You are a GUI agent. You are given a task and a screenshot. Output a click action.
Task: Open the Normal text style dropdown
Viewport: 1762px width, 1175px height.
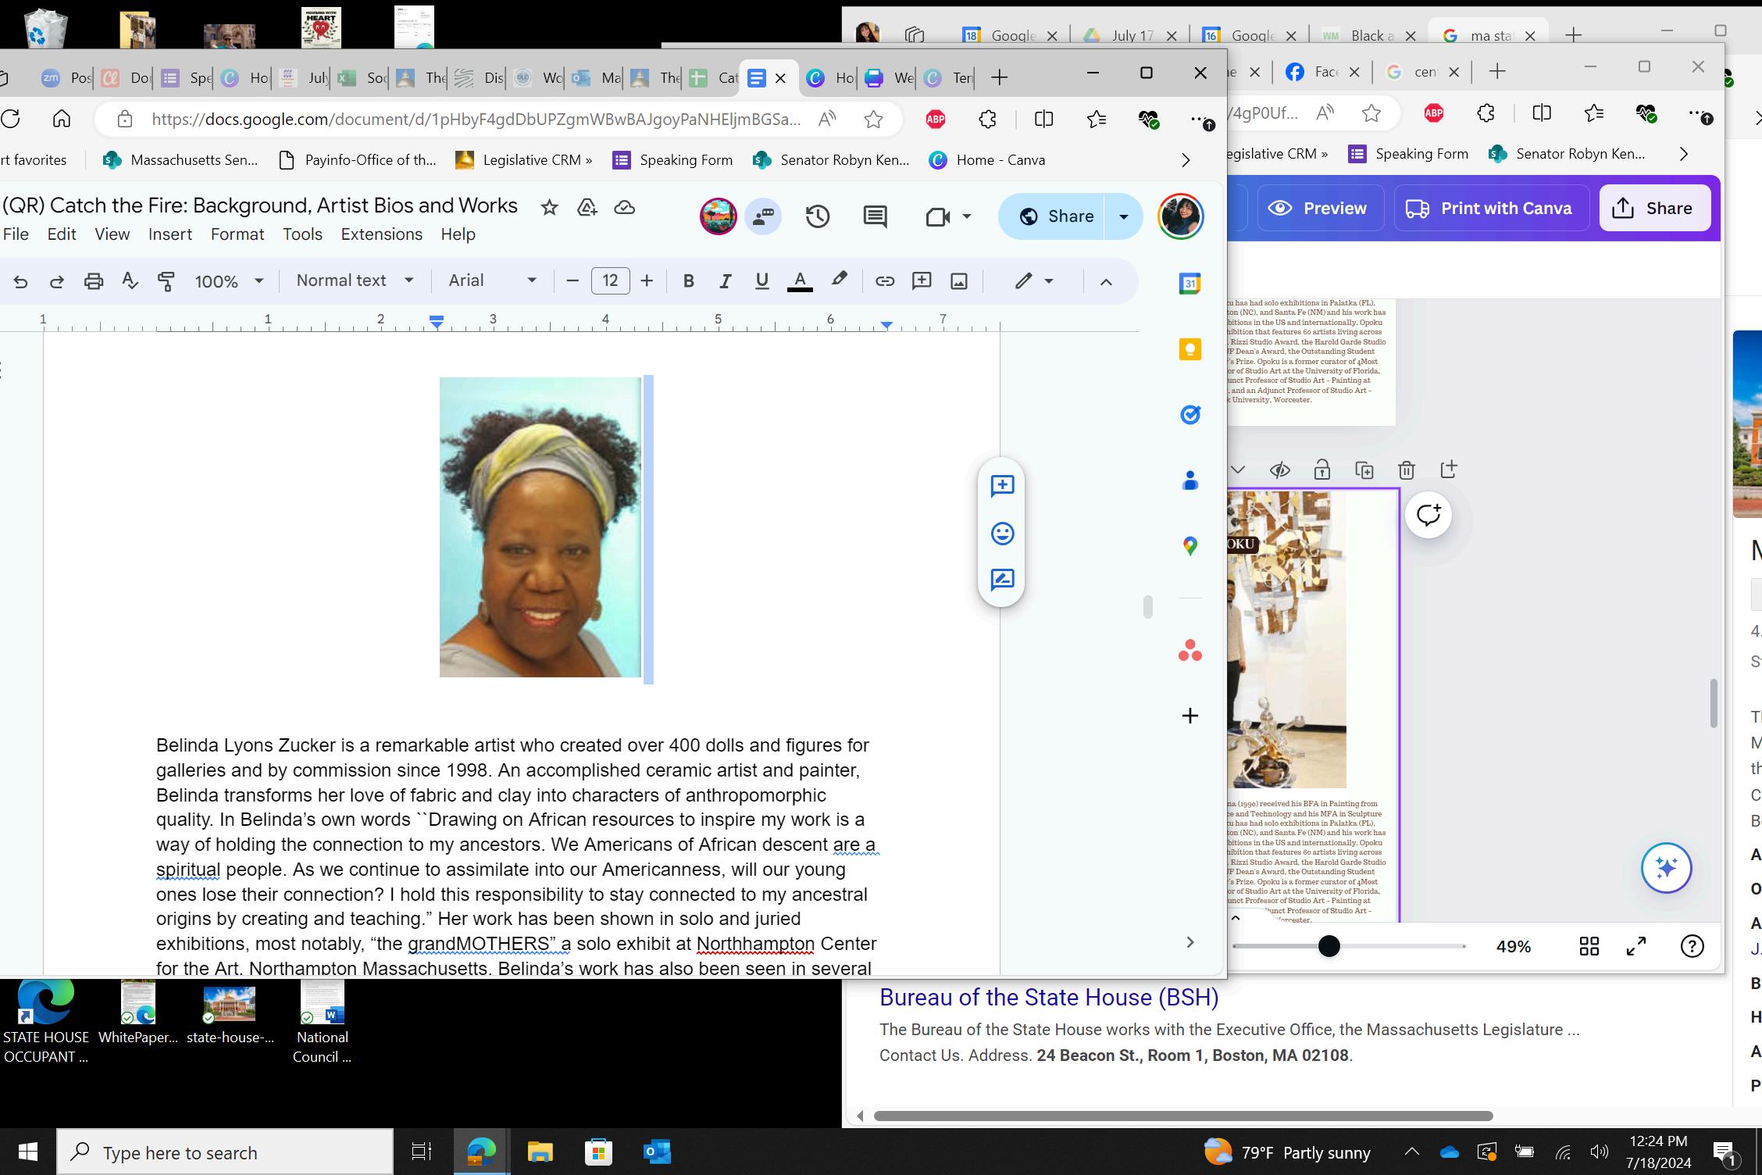pyautogui.click(x=355, y=280)
